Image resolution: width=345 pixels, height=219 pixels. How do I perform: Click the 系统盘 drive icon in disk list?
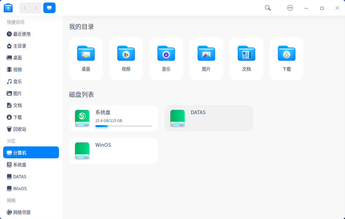coord(82,118)
